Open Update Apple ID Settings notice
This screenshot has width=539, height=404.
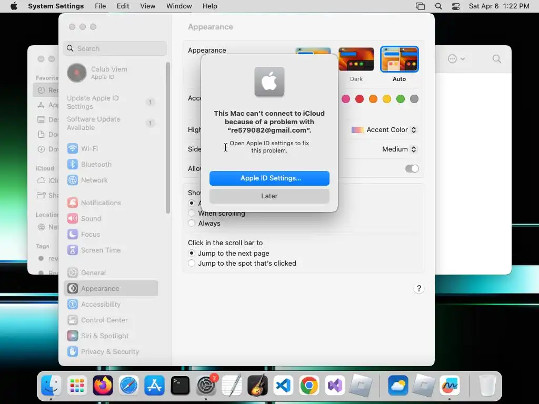coord(111,103)
